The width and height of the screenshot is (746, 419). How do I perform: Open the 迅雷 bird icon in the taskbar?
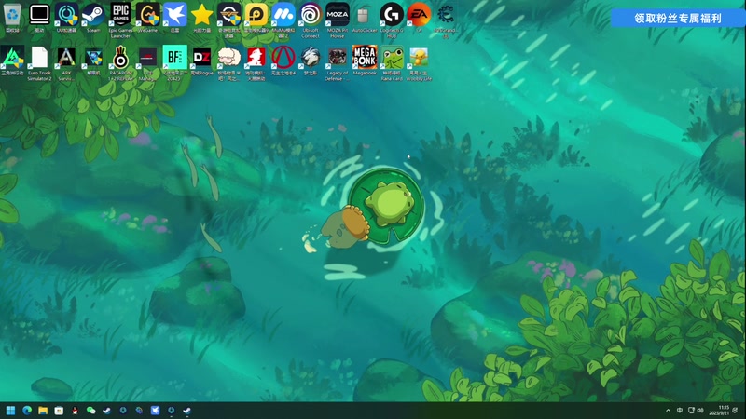pyautogui.click(x=155, y=411)
